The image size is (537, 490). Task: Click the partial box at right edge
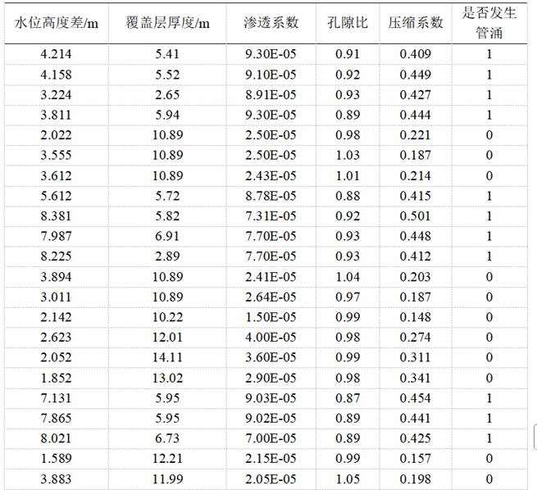pos(534,435)
